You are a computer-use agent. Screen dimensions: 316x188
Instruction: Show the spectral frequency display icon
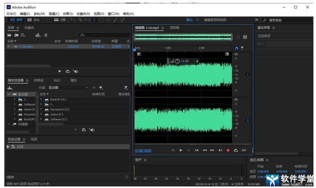(x=56, y=20)
